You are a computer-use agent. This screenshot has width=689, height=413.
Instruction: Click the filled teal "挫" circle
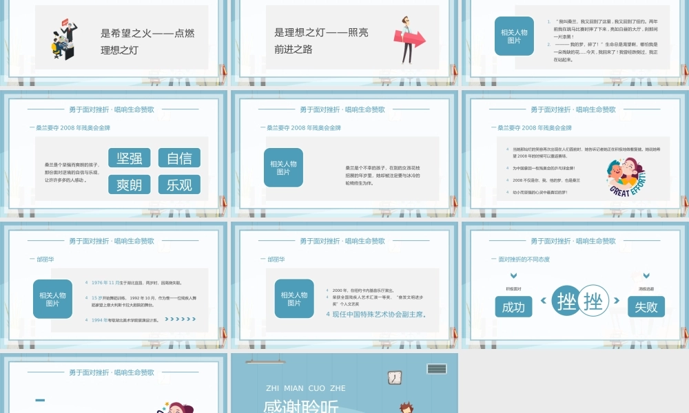pyautogui.click(x=566, y=301)
